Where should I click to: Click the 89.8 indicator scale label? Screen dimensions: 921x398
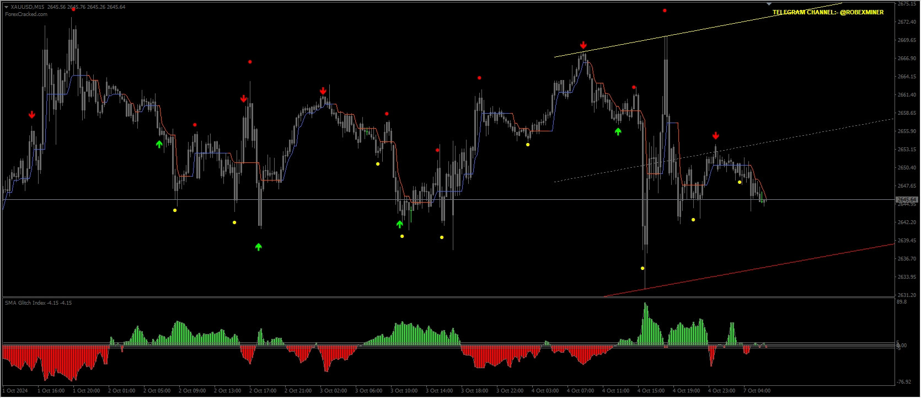click(902, 302)
